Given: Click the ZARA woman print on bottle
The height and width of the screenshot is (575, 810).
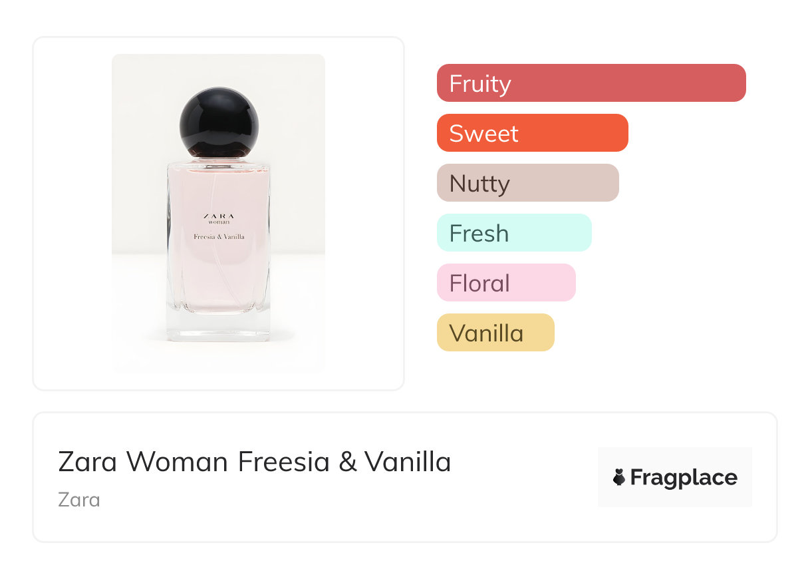Looking at the screenshot, I should (217, 218).
